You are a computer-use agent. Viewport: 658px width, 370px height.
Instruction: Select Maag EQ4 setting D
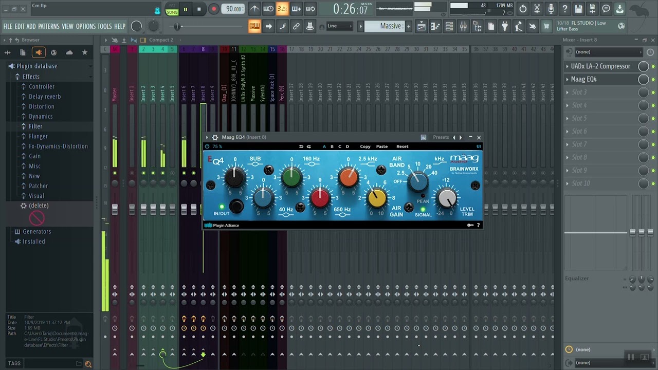pos(348,146)
